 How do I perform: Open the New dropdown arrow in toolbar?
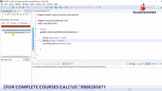click(4, 7)
